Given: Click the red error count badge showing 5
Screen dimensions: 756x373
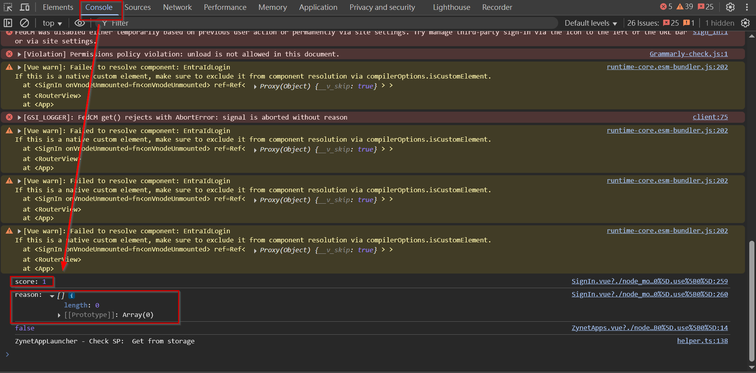Looking at the screenshot, I should click(666, 7).
